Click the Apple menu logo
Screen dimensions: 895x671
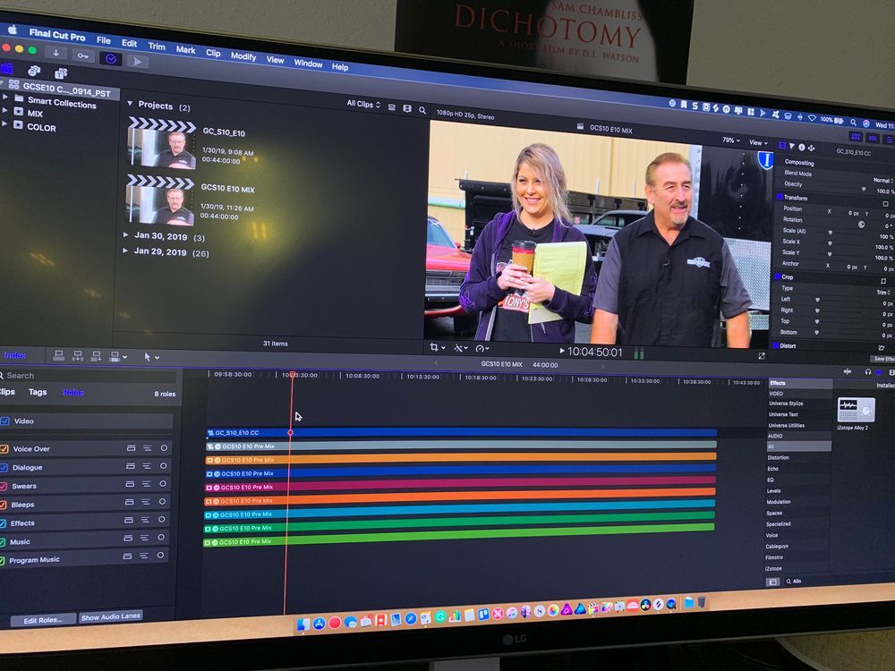(13, 30)
